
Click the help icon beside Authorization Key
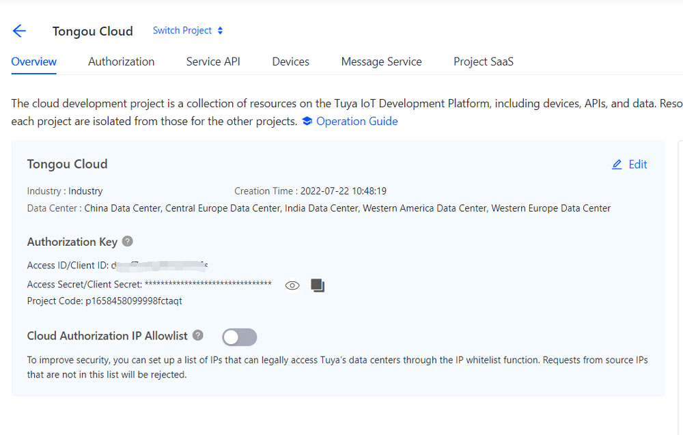coord(128,242)
